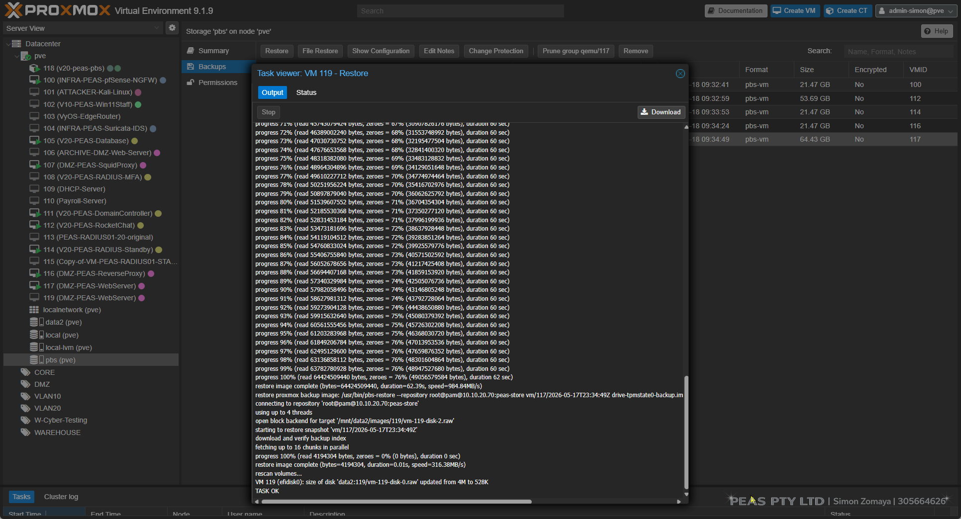961x519 pixels.
Task: Click the File Restore button
Action: pyautogui.click(x=320, y=51)
